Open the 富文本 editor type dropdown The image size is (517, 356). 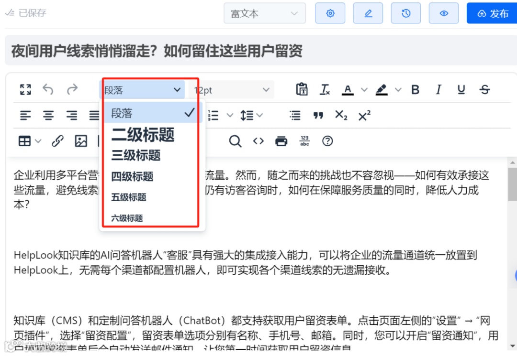pyautogui.click(x=265, y=13)
